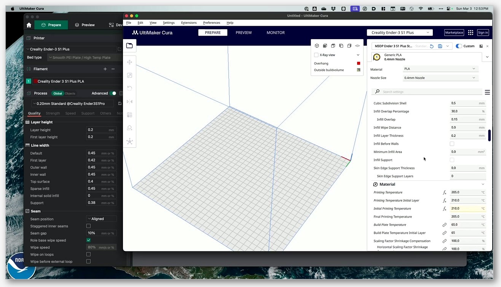
Task: Switch to the PREVIEW stage in Cura
Action: pyautogui.click(x=244, y=33)
